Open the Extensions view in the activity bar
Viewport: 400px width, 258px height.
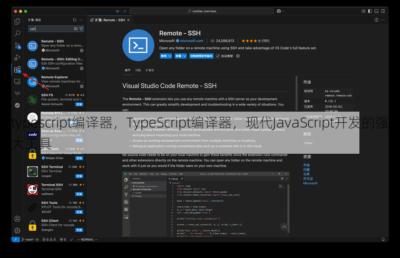pyautogui.click(x=17, y=70)
